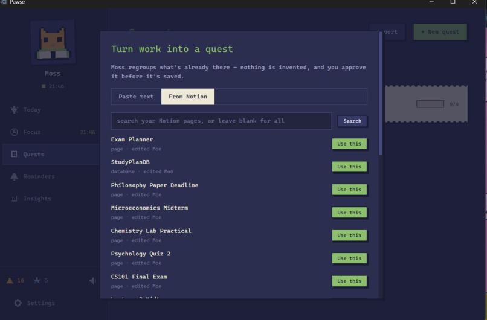Open the Today sidebar icon
The width and height of the screenshot is (487, 320).
pyautogui.click(x=15, y=109)
